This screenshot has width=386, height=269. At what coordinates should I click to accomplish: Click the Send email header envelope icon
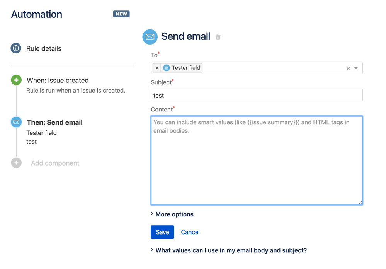150,37
